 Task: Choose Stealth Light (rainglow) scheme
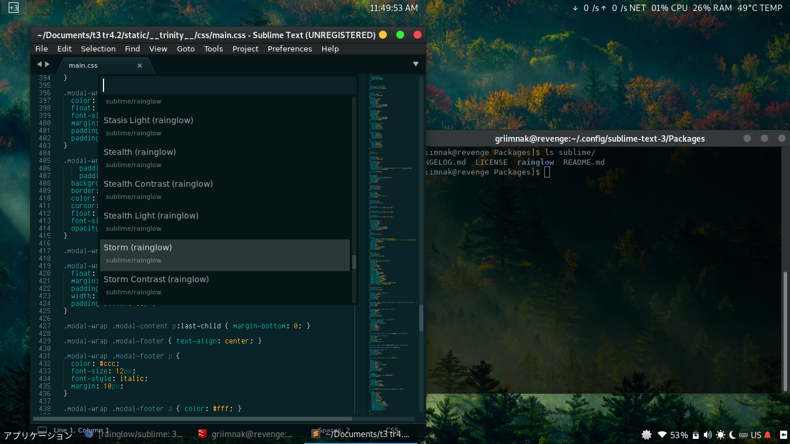coord(225,221)
